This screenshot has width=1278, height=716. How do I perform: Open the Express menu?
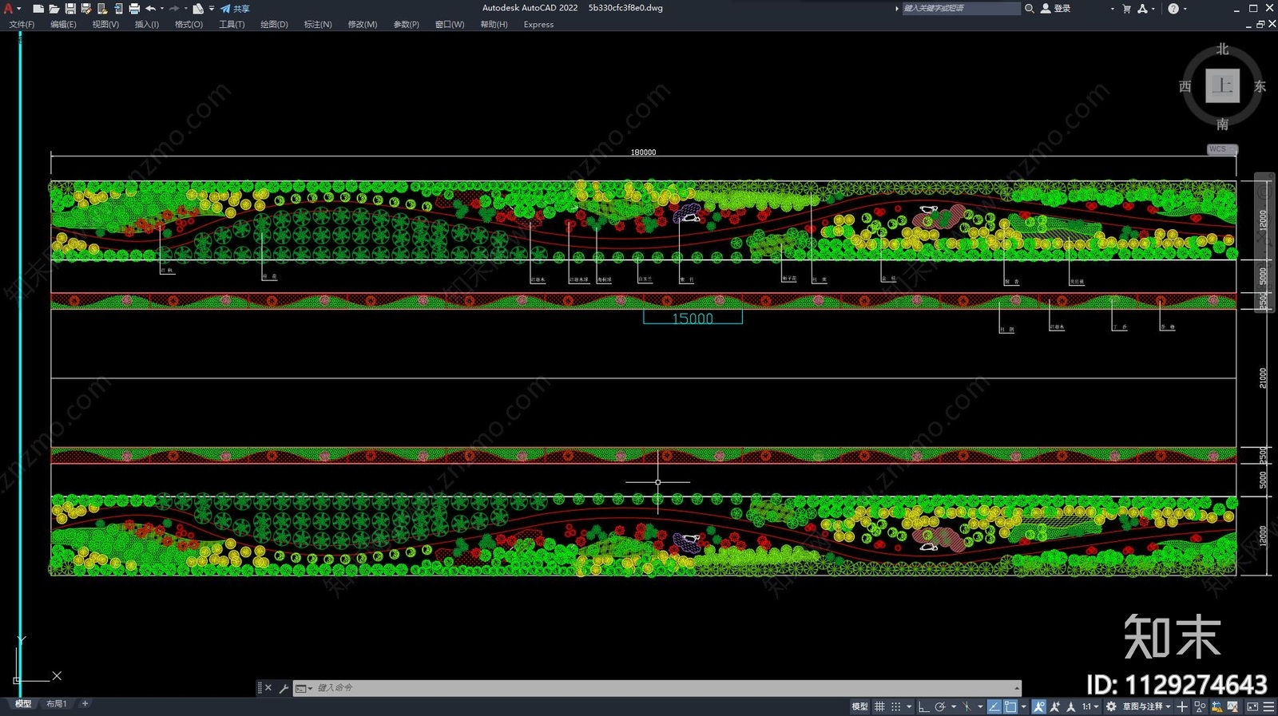coord(538,25)
